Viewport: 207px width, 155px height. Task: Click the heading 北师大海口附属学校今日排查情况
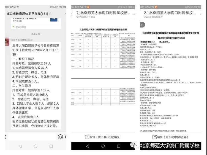[x=36, y=46]
